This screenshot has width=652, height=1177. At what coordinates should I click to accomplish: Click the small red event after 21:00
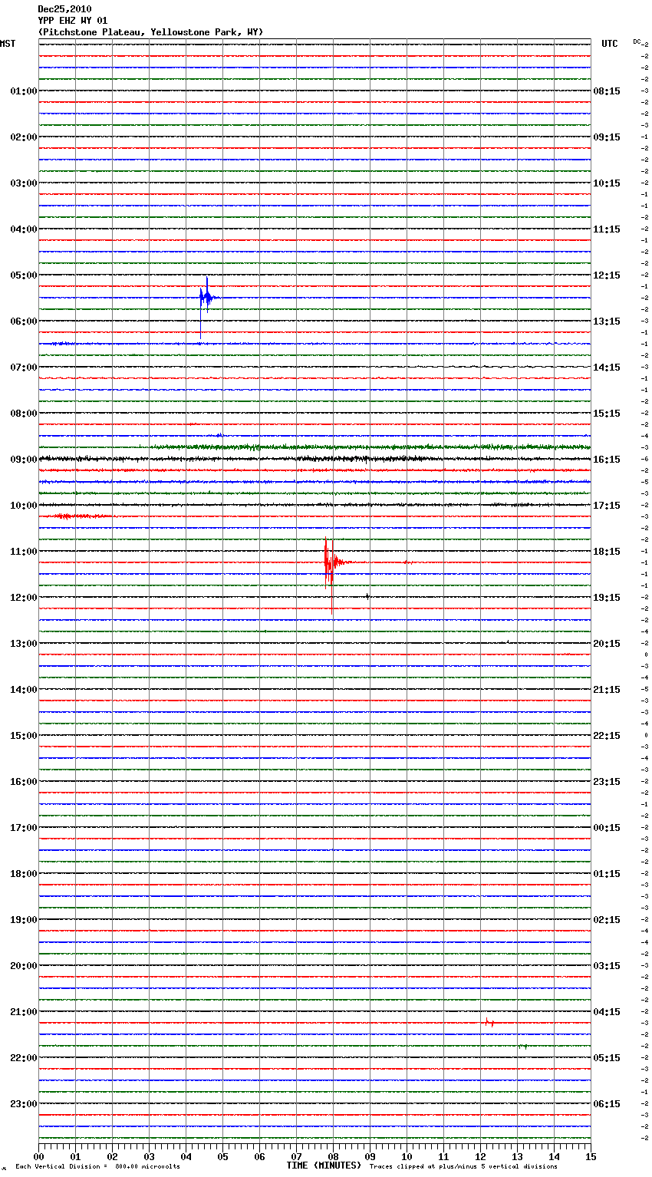[x=489, y=1022]
